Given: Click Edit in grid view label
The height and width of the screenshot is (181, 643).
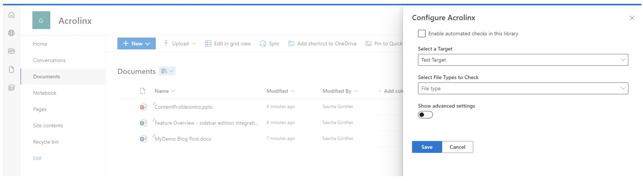Looking at the screenshot, I should point(233,44).
